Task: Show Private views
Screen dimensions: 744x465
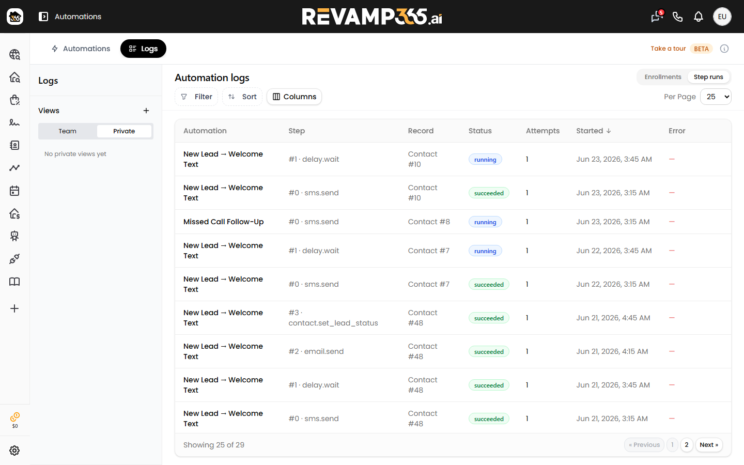Action: 124,131
